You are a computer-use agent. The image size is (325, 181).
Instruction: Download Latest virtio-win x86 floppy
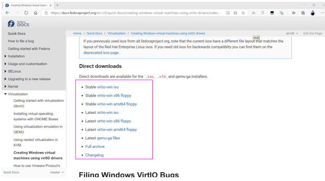pyautogui.click(x=114, y=121)
